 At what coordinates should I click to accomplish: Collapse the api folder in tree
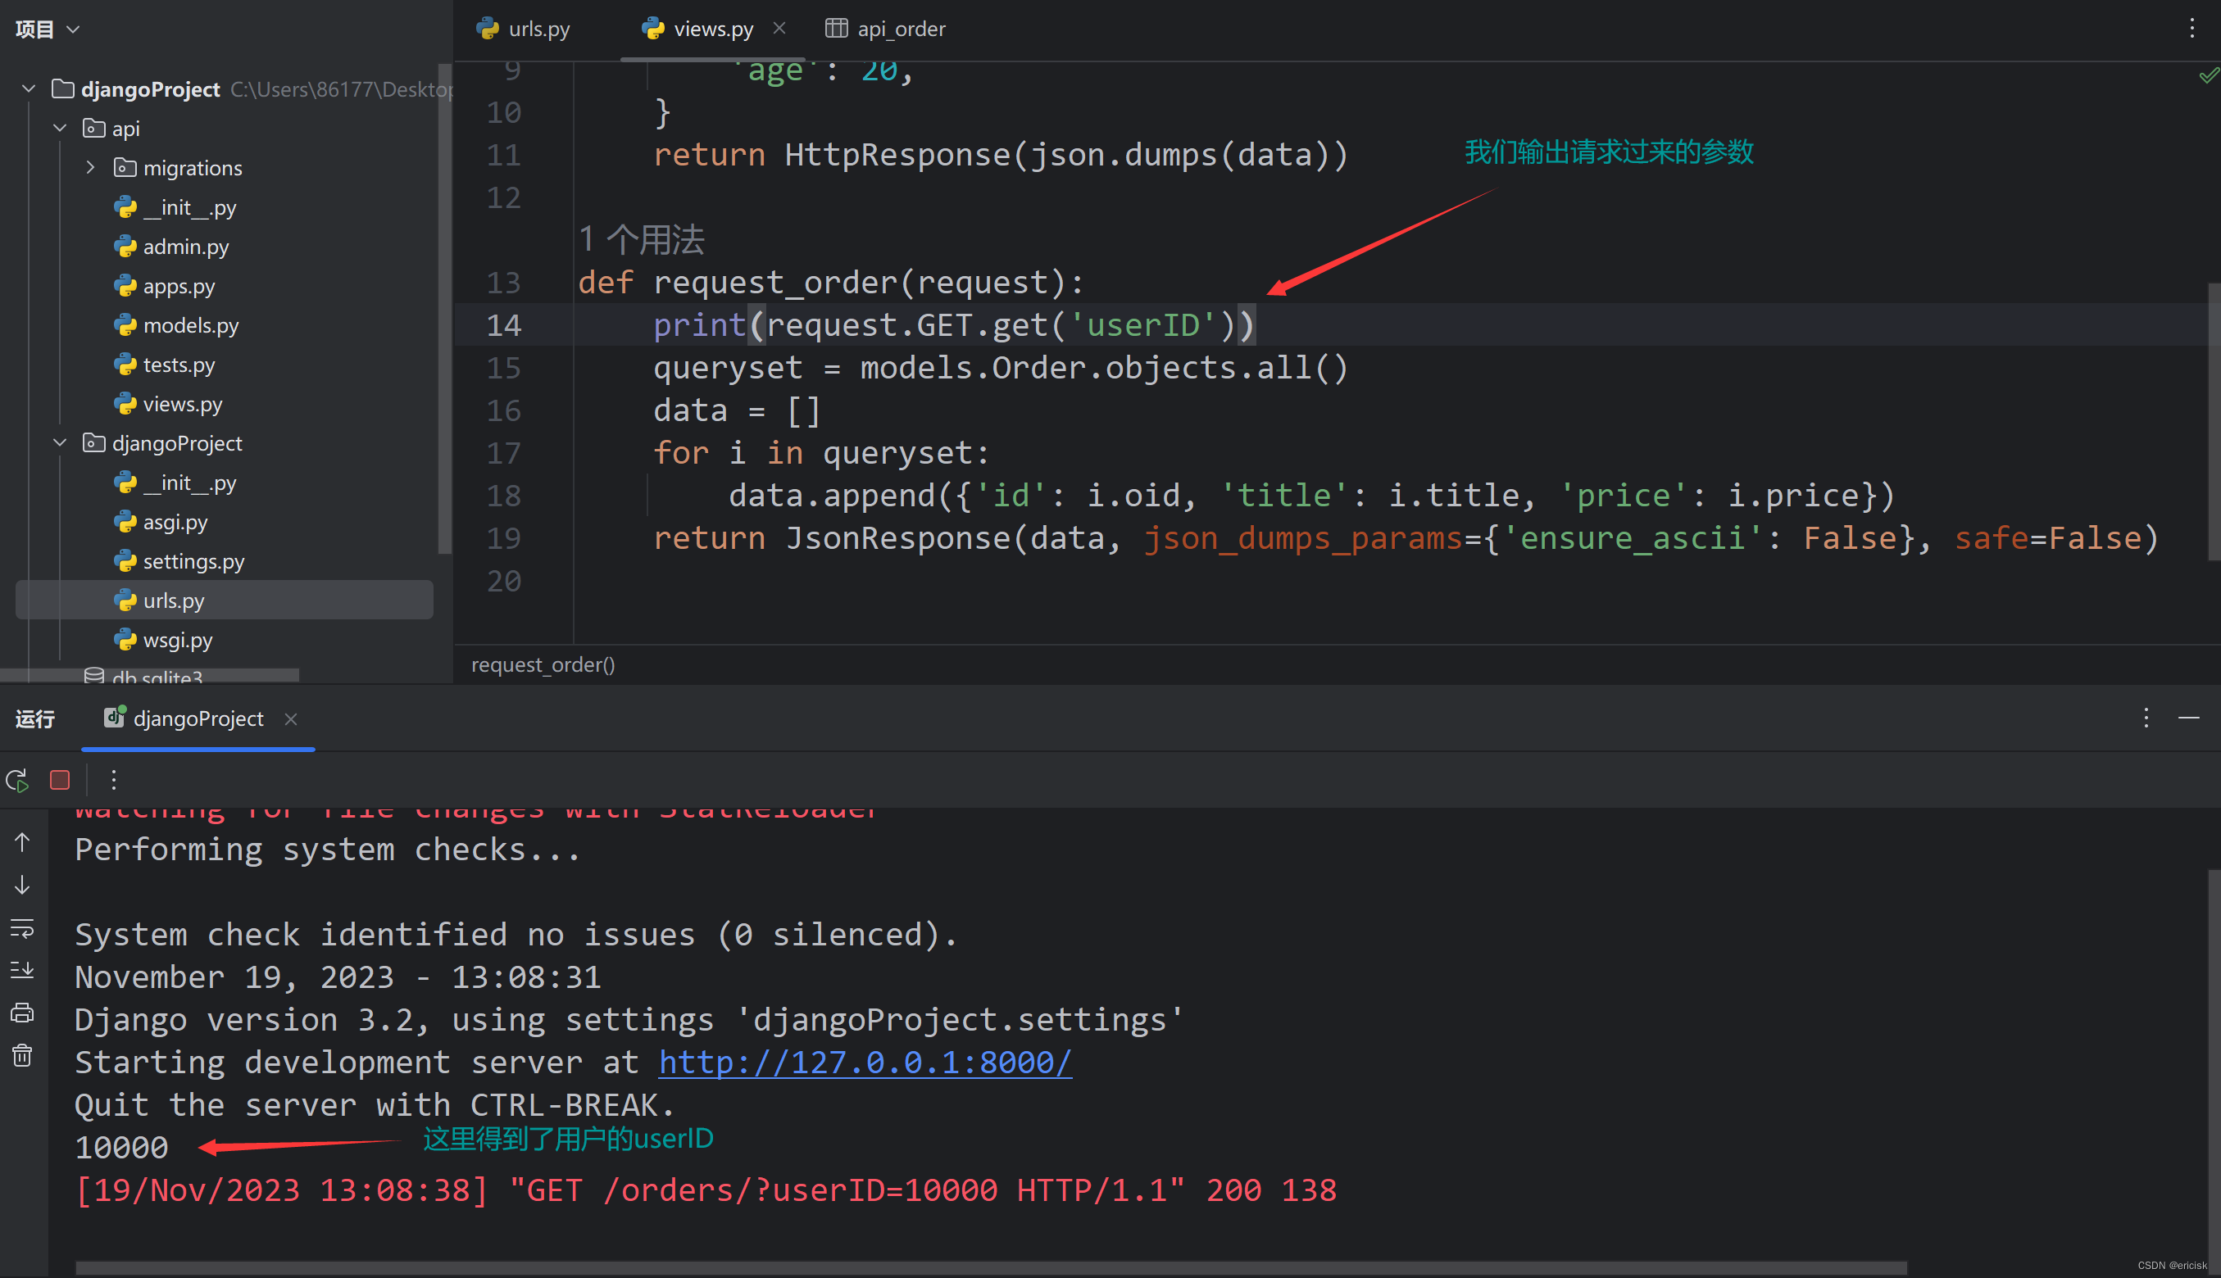coord(60,128)
